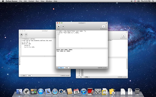Image resolution: width=156 pixels, height=97 pixels.
Task: Click the '# Fibonacci series:' comment line
Action: (x=28, y=39)
